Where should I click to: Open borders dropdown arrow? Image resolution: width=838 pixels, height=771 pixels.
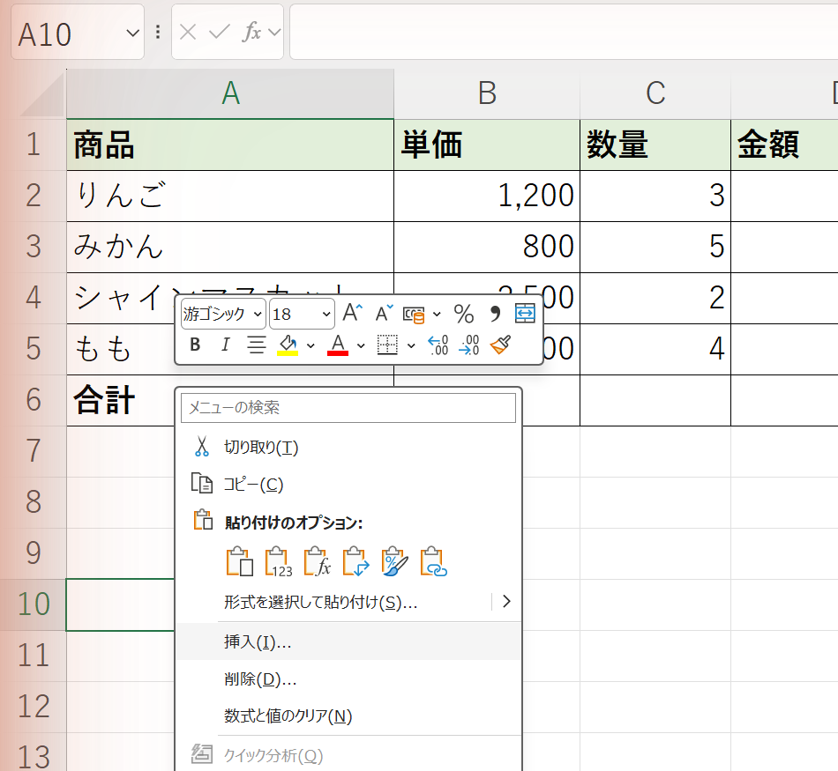click(x=411, y=346)
